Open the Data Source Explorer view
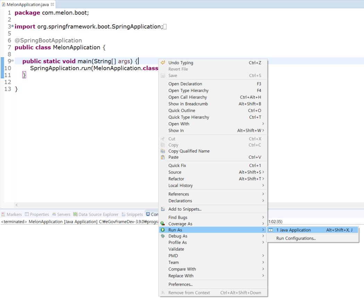The width and height of the screenshot is (364, 303). coord(96,214)
